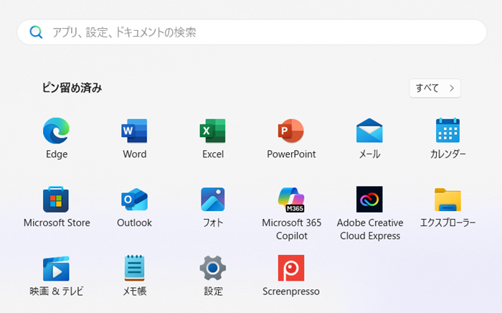Click the search text field
502x313 pixels.
258,32
